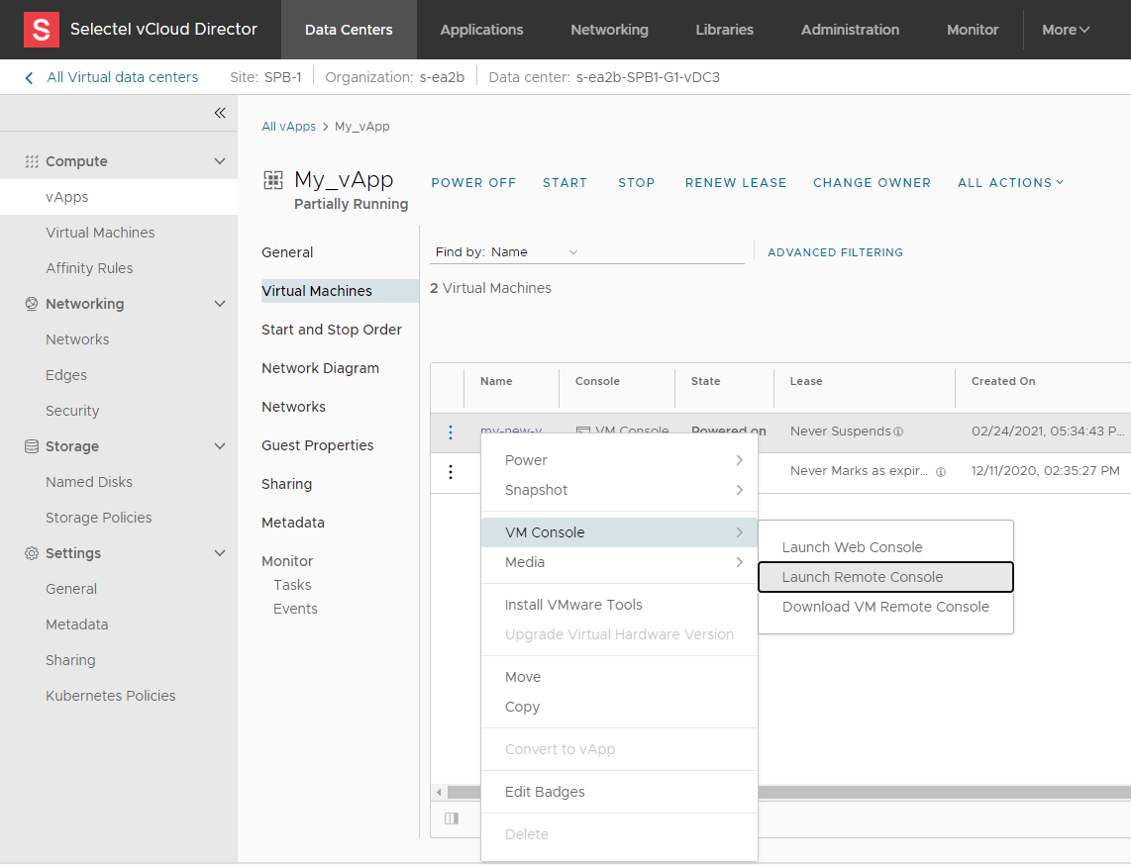Click the find-by filter input field

(664, 251)
